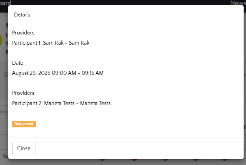Click the August 29, 2025 date range

click(58, 73)
